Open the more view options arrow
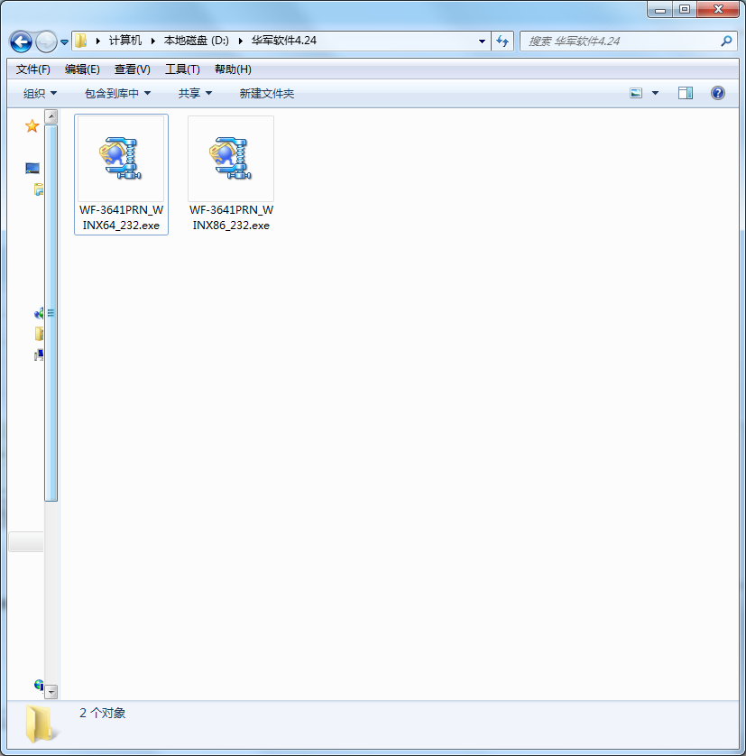 (655, 93)
